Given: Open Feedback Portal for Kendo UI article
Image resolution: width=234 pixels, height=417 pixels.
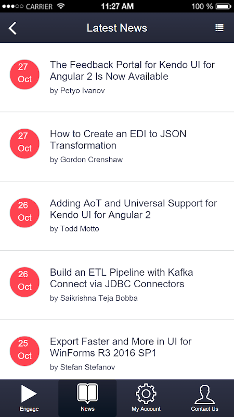Looking at the screenshot, I should (x=132, y=70).
